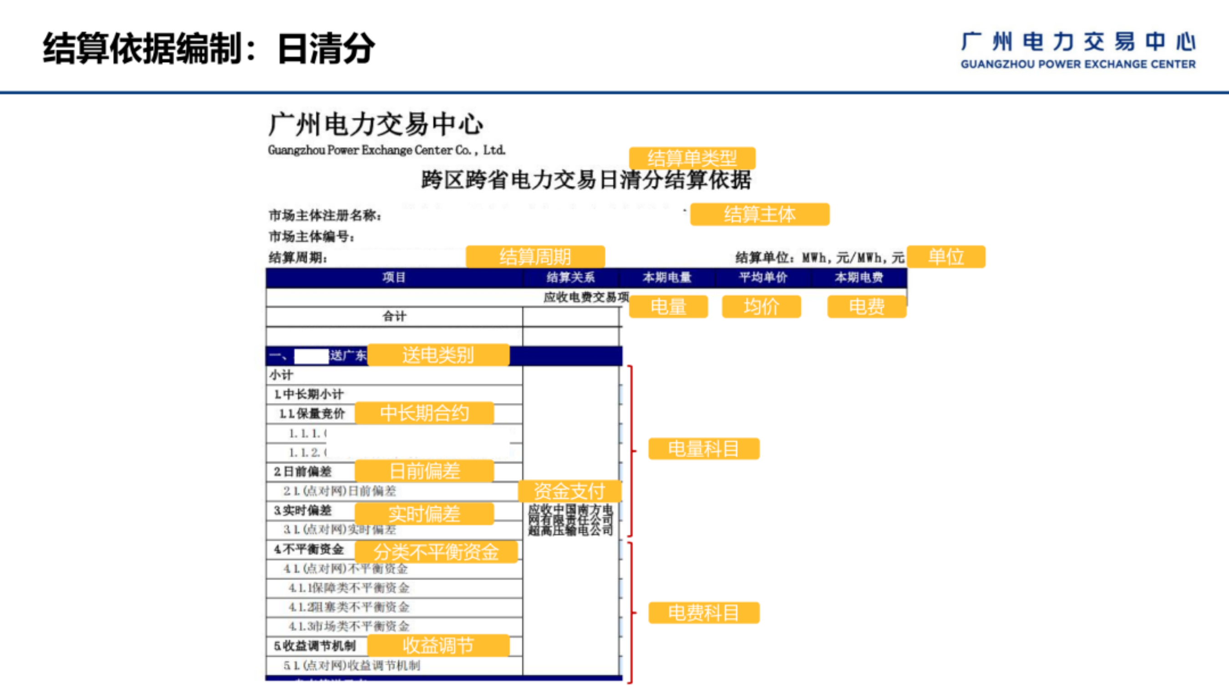Click the orange '电费科目' label
The width and height of the screenshot is (1229, 692).
pyautogui.click(x=704, y=613)
